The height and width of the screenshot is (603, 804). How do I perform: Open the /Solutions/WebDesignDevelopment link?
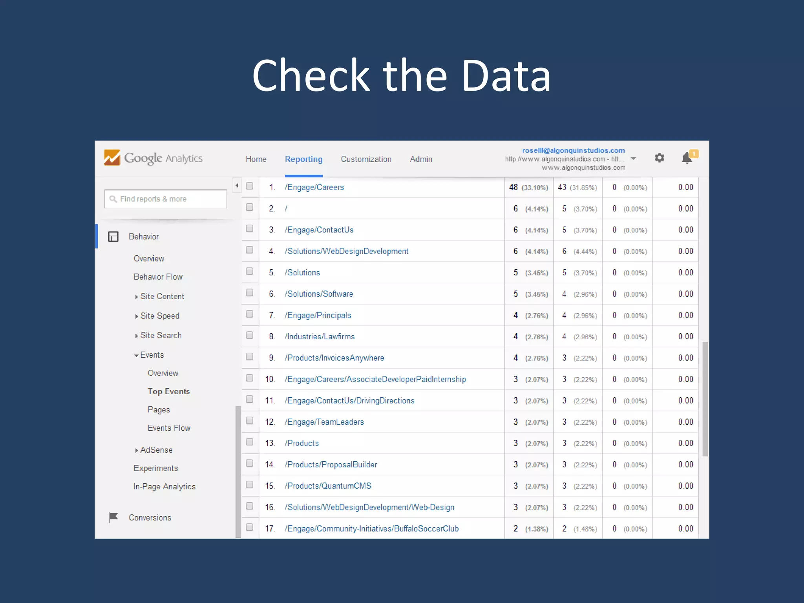click(347, 251)
